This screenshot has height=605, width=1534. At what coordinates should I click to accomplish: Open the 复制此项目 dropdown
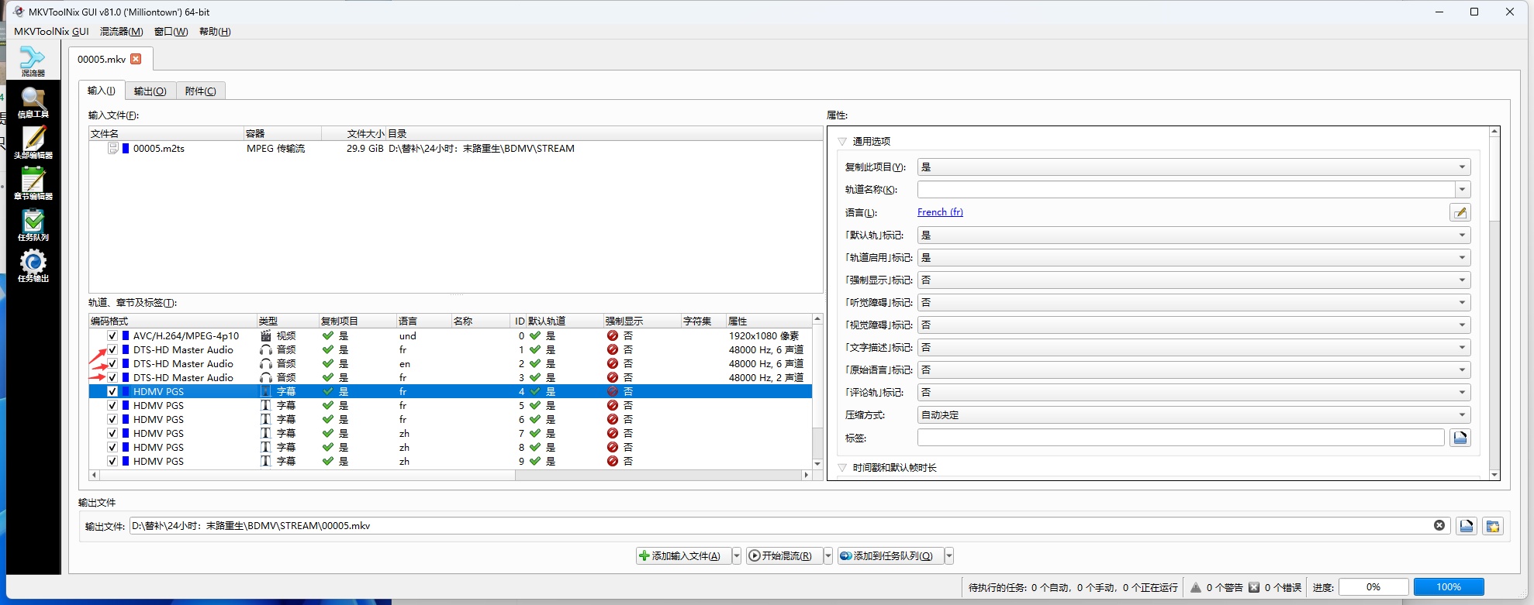point(1194,167)
